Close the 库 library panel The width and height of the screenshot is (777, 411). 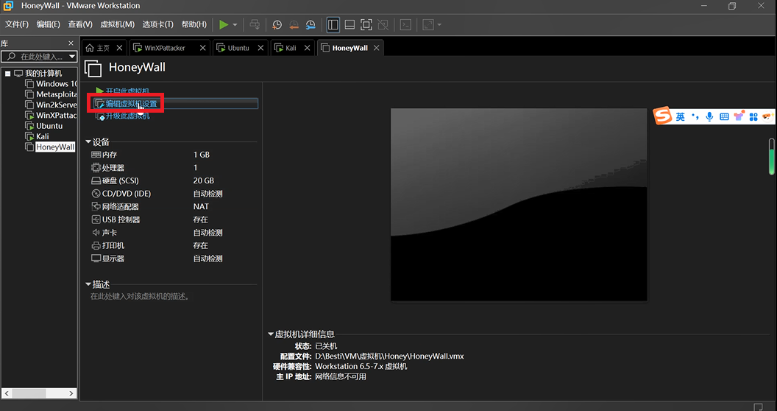pyautogui.click(x=71, y=43)
